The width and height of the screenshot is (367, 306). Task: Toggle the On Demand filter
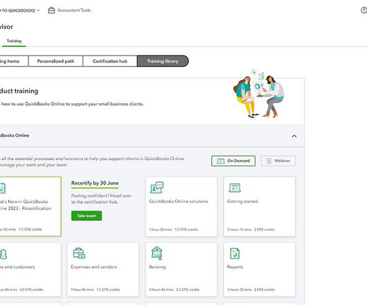point(233,161)
